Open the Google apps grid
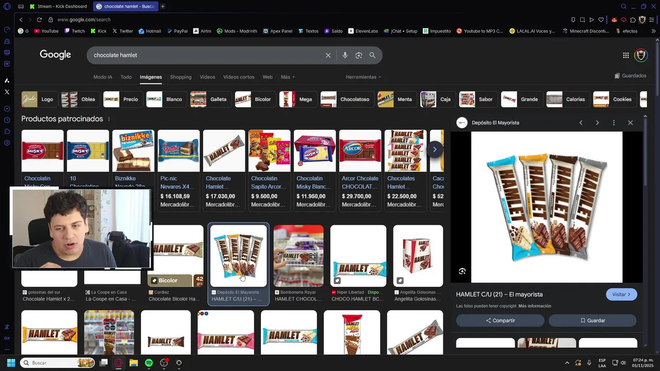 tap(625, 55)
